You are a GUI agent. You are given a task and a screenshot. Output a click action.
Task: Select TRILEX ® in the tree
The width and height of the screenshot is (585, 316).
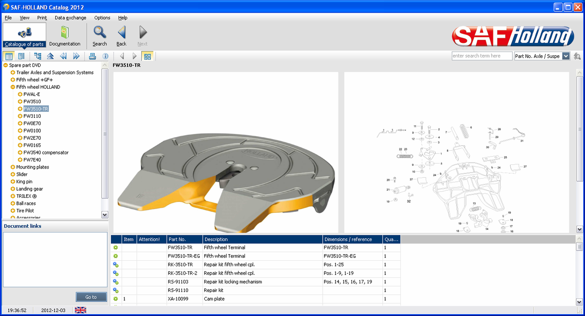click(x=27, y=196)
